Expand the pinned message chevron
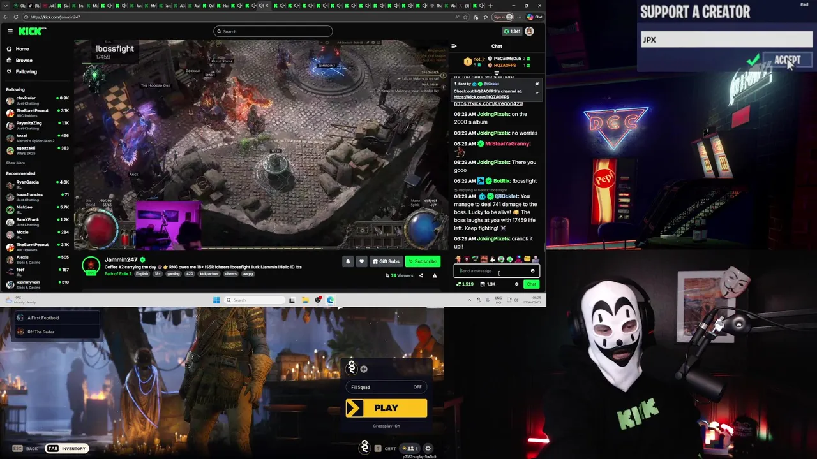Viewport: 817px width, 459px height. pyautogui.click(x=537, y=92)
